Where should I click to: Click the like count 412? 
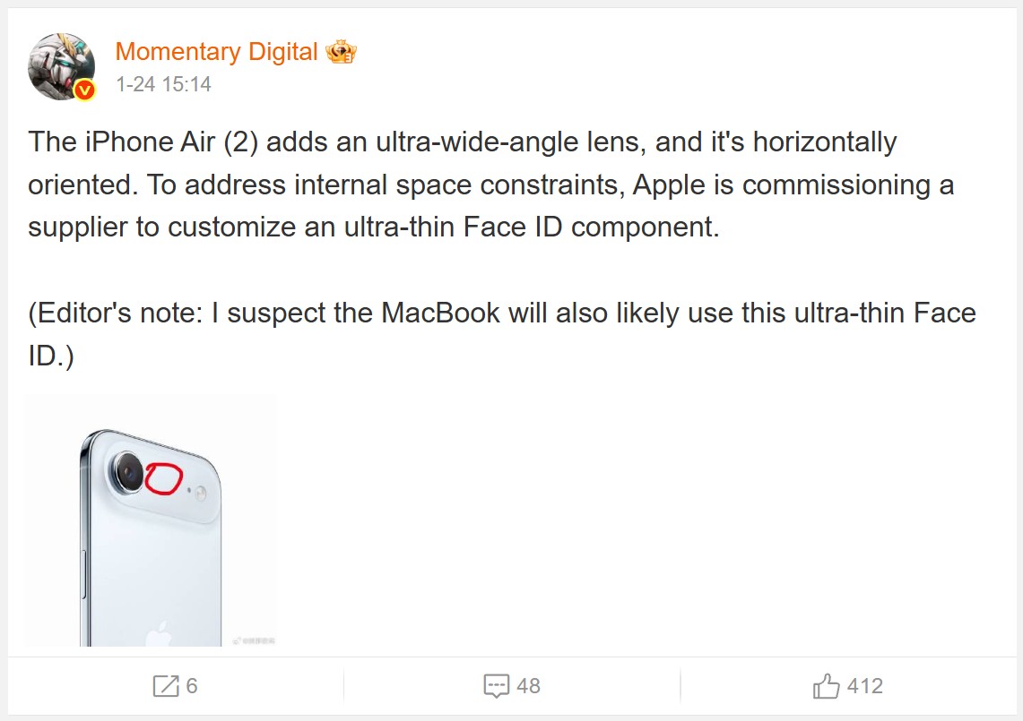[865, 686]
